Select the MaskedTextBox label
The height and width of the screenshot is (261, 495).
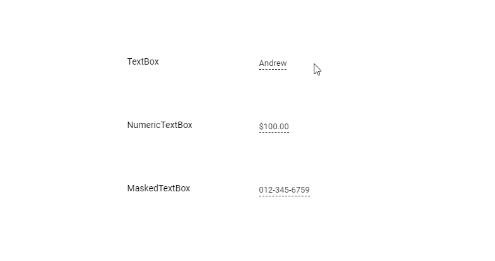click(158, 188)
